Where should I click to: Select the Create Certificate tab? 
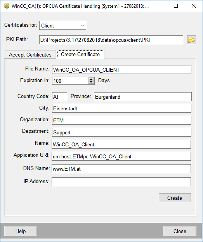[80, 54]
